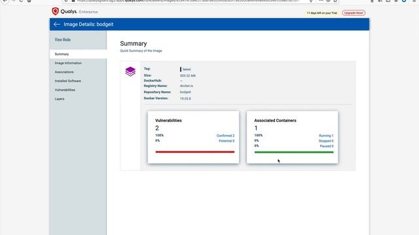Click the Paused 0 link
419x235 pixels.
click(327, 146)
